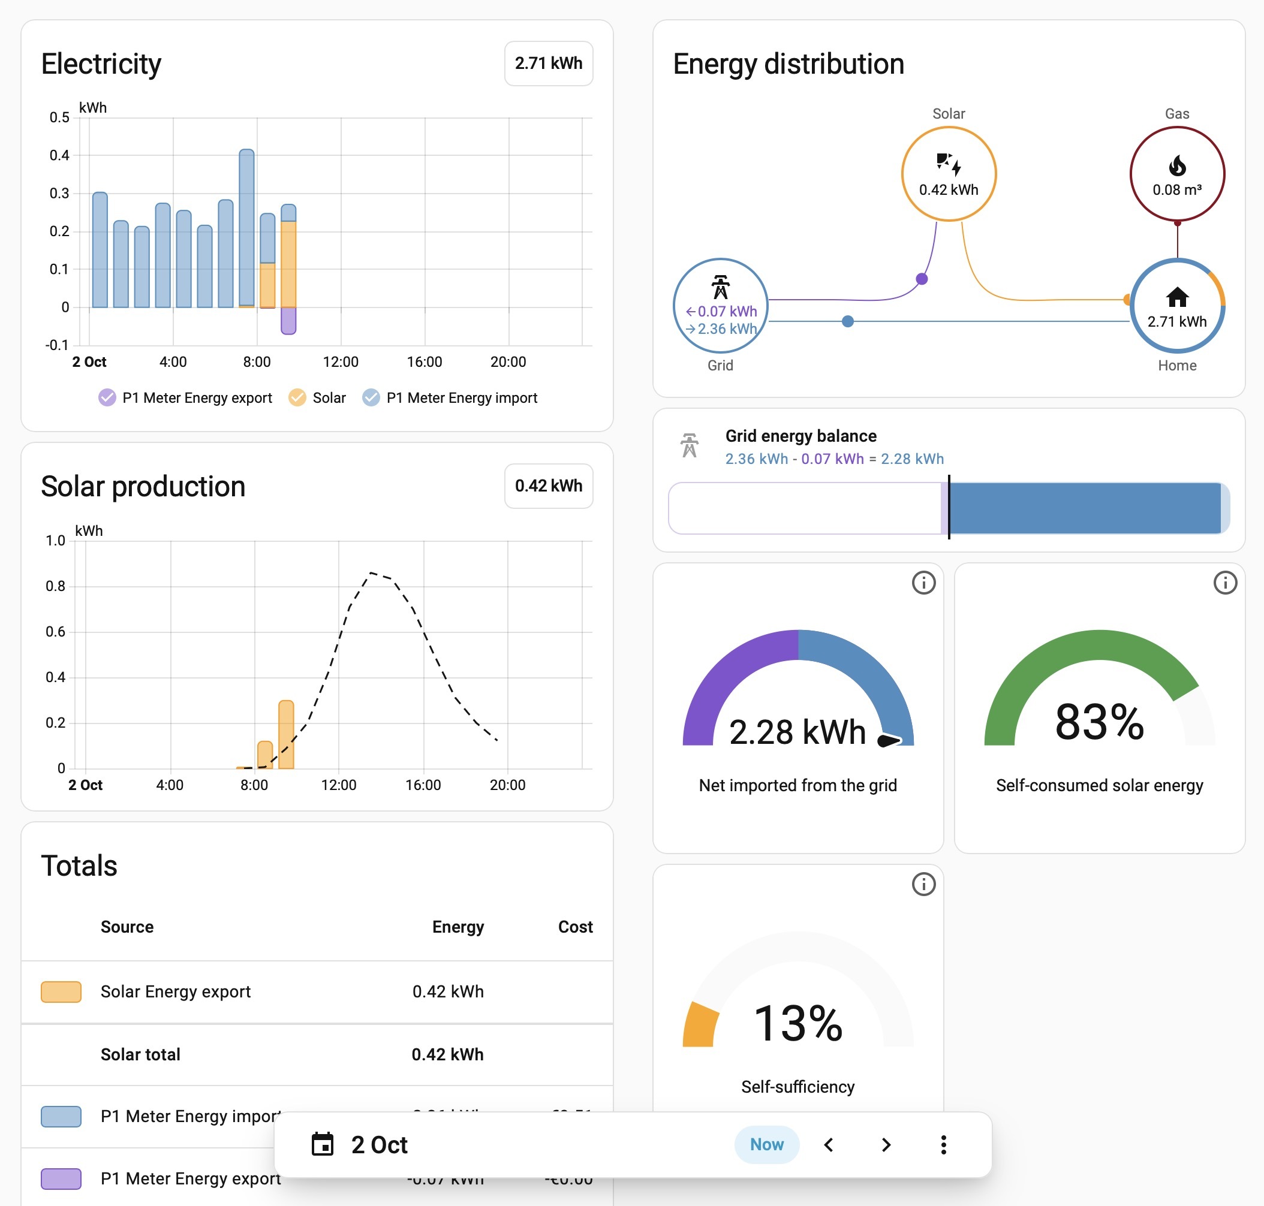Click the purple export bar below zero
Screen dimensions: 1264x1206
pos(288,321)
